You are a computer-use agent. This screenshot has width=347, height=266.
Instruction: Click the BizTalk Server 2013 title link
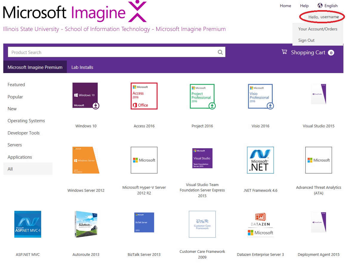pos(144,254)
